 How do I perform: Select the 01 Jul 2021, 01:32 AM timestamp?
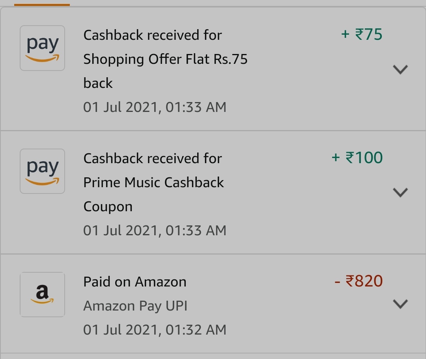pos(155,330)
